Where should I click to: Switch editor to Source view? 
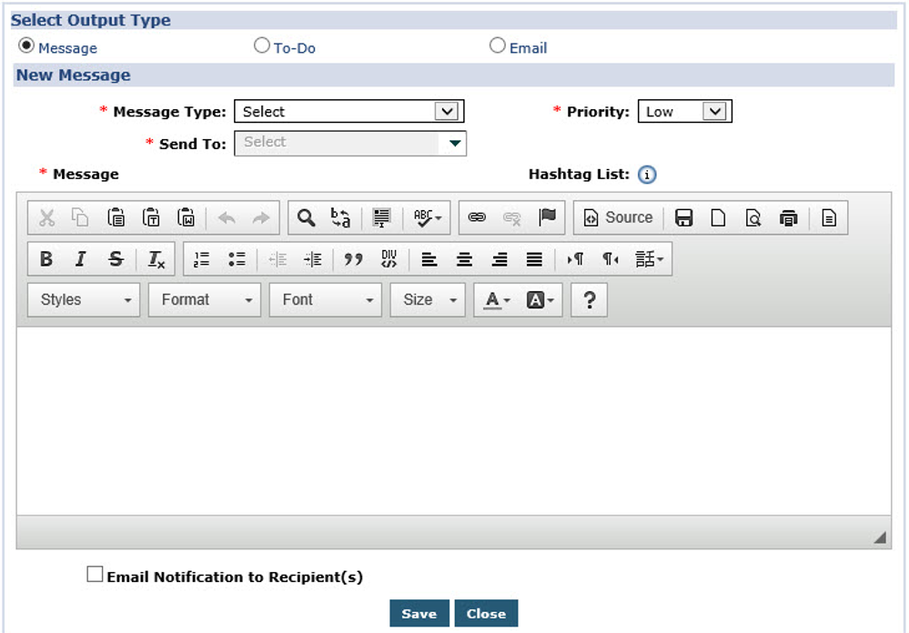[619, 217]
